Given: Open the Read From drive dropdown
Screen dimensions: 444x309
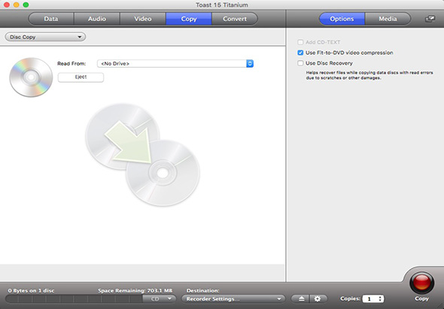Looking at the screenshot, I should [x=175, y=64].
